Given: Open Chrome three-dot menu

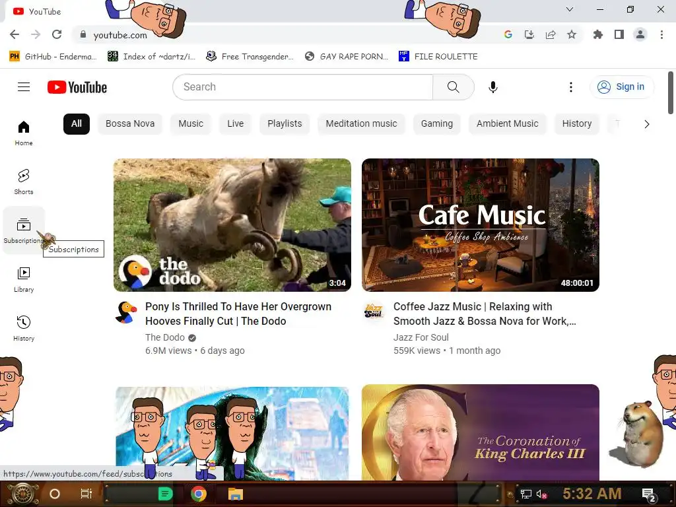Looking at the screenshot, I should point(661,34).
